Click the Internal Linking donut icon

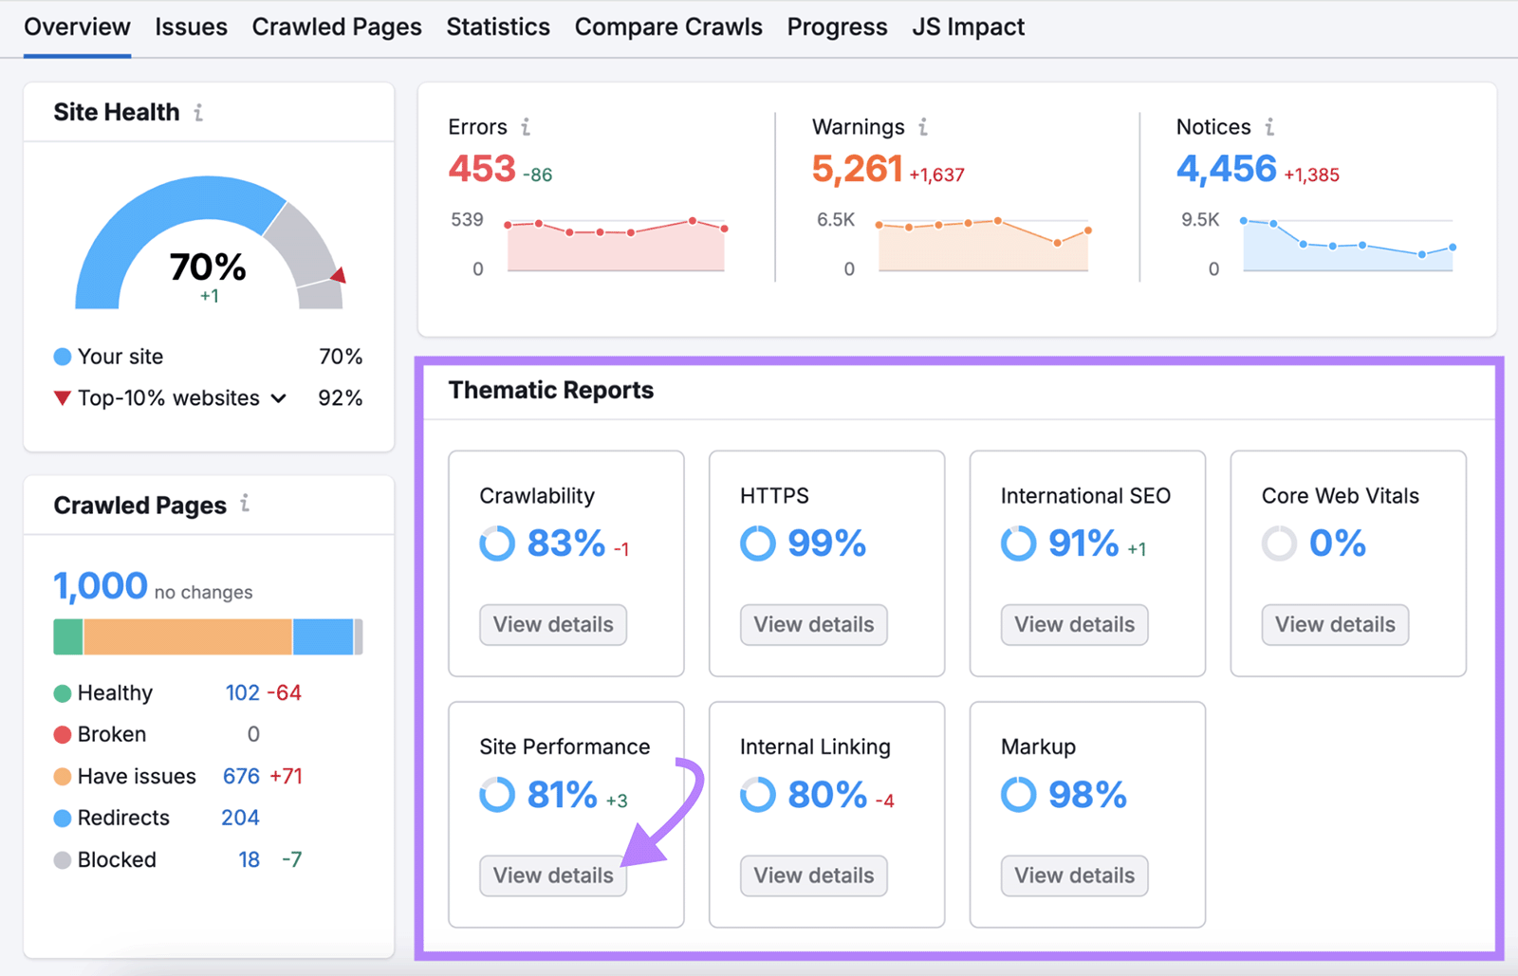click(757, 795)
